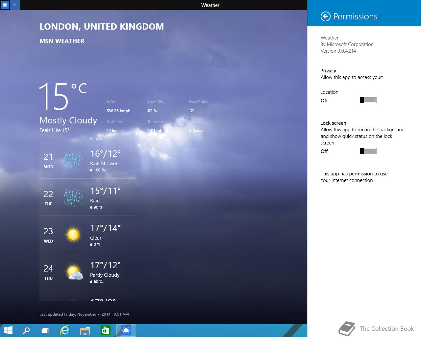The image size is (421, 337).
Task: Click the Last updated timestamp text
Action: [x=84, y=314]
